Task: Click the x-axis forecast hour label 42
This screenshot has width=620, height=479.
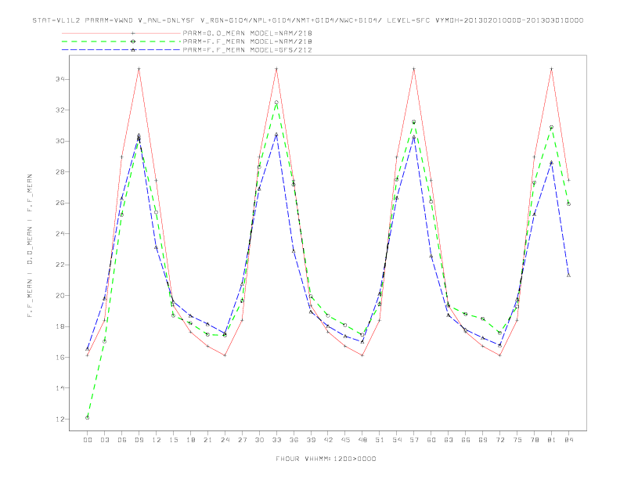Action: [x=328, y=440]
